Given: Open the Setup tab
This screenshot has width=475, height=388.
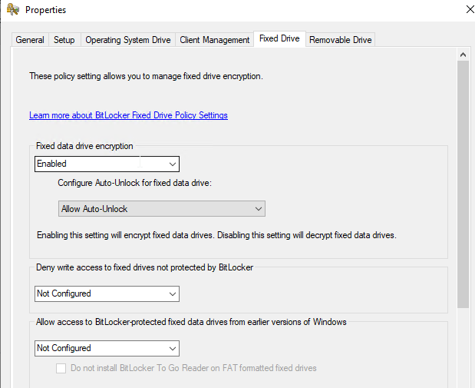Looking at the screenshot, I should (x=64, y=40).
